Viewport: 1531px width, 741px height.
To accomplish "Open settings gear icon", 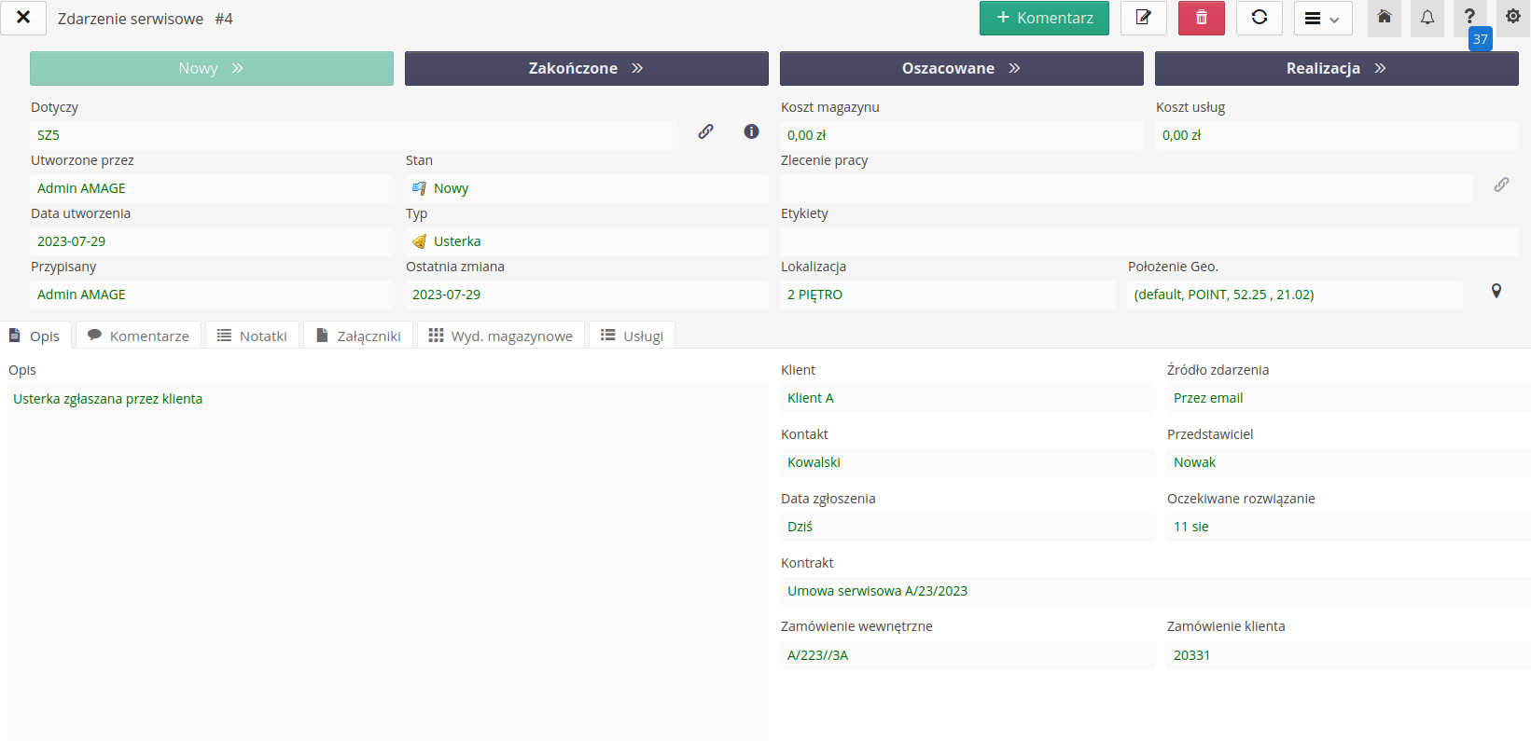I will 1512,17.
